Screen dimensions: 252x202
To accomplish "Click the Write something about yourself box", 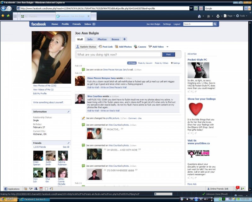I will pyautogui.click(x=51, y=102).
